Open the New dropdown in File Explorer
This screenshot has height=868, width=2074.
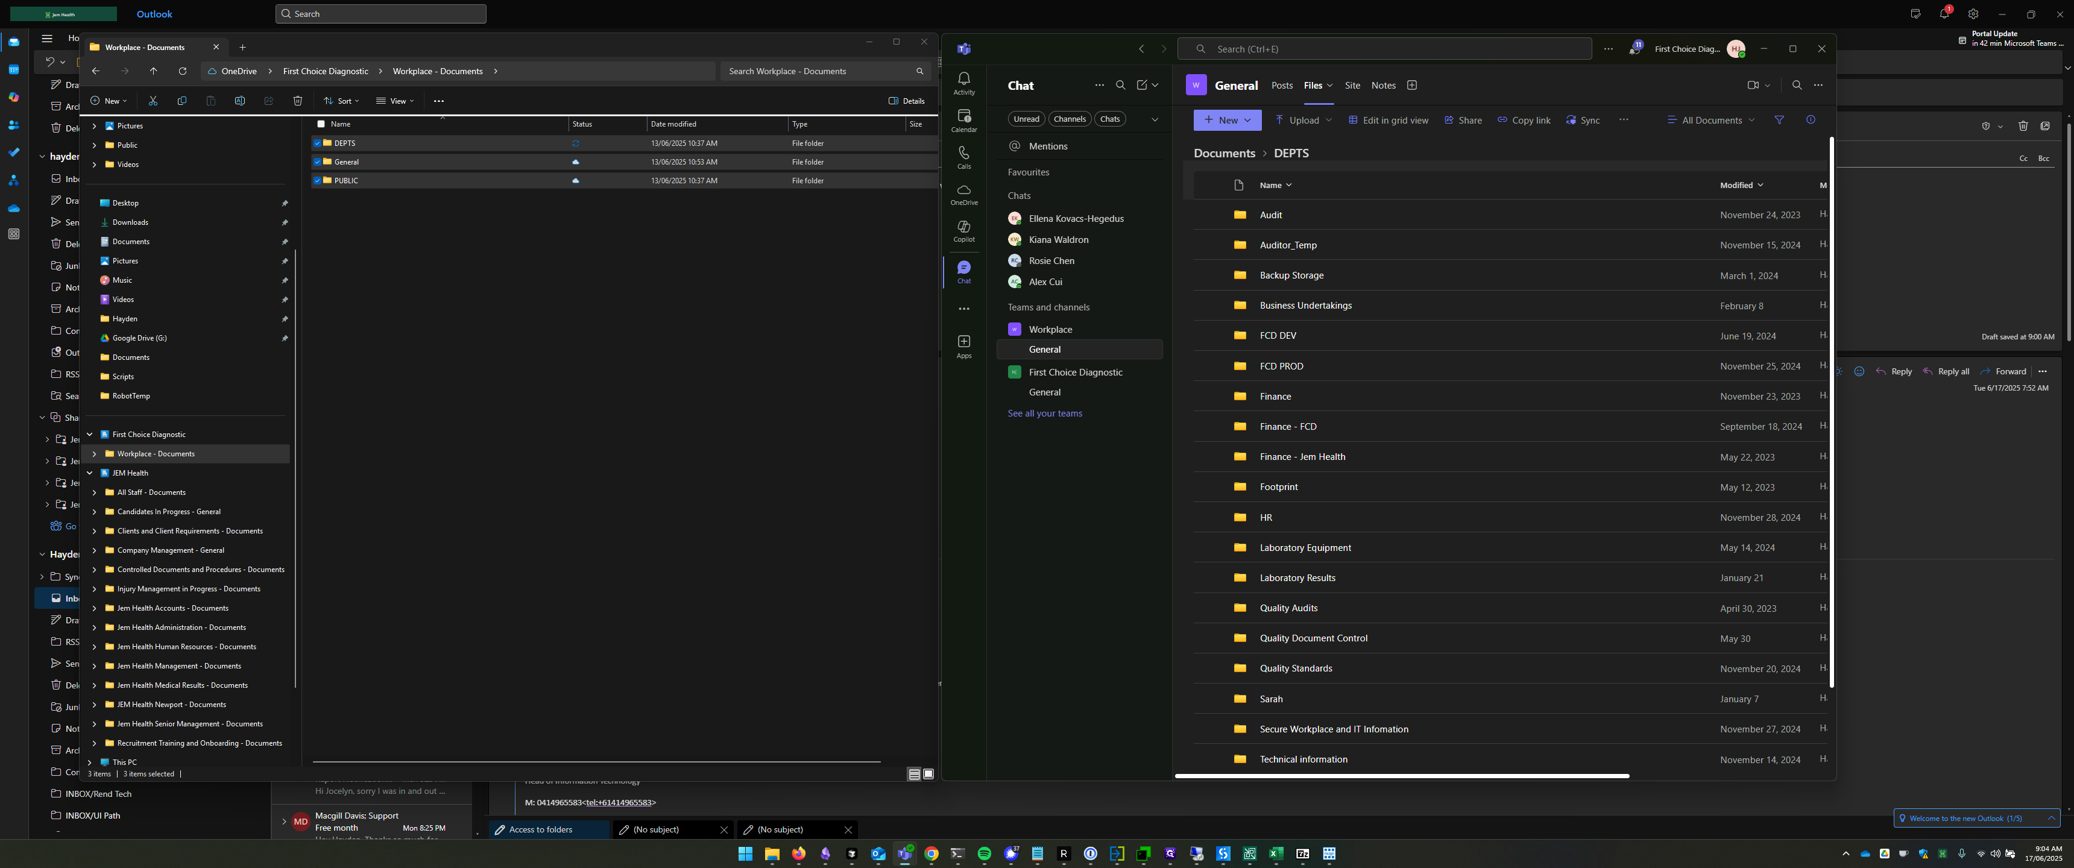tap(109, 101)
